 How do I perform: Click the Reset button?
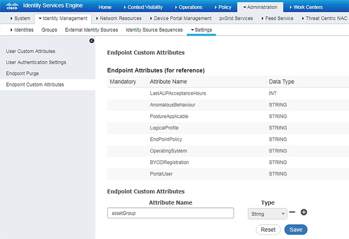click(268, 230)
